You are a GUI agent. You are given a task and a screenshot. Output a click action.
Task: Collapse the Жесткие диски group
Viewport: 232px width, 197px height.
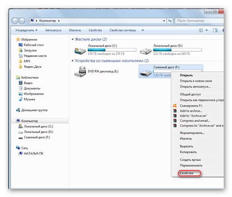pos(72,39)
